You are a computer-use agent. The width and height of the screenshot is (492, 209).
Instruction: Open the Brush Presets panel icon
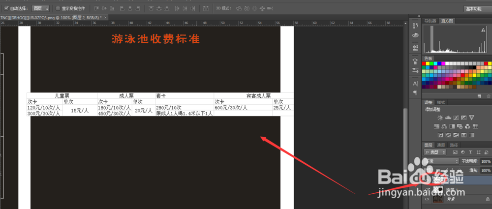(415, 70)
